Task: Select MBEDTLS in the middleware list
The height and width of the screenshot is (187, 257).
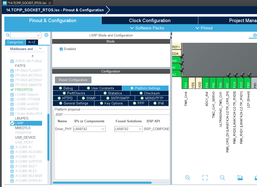Action: [x=23, y=128]
